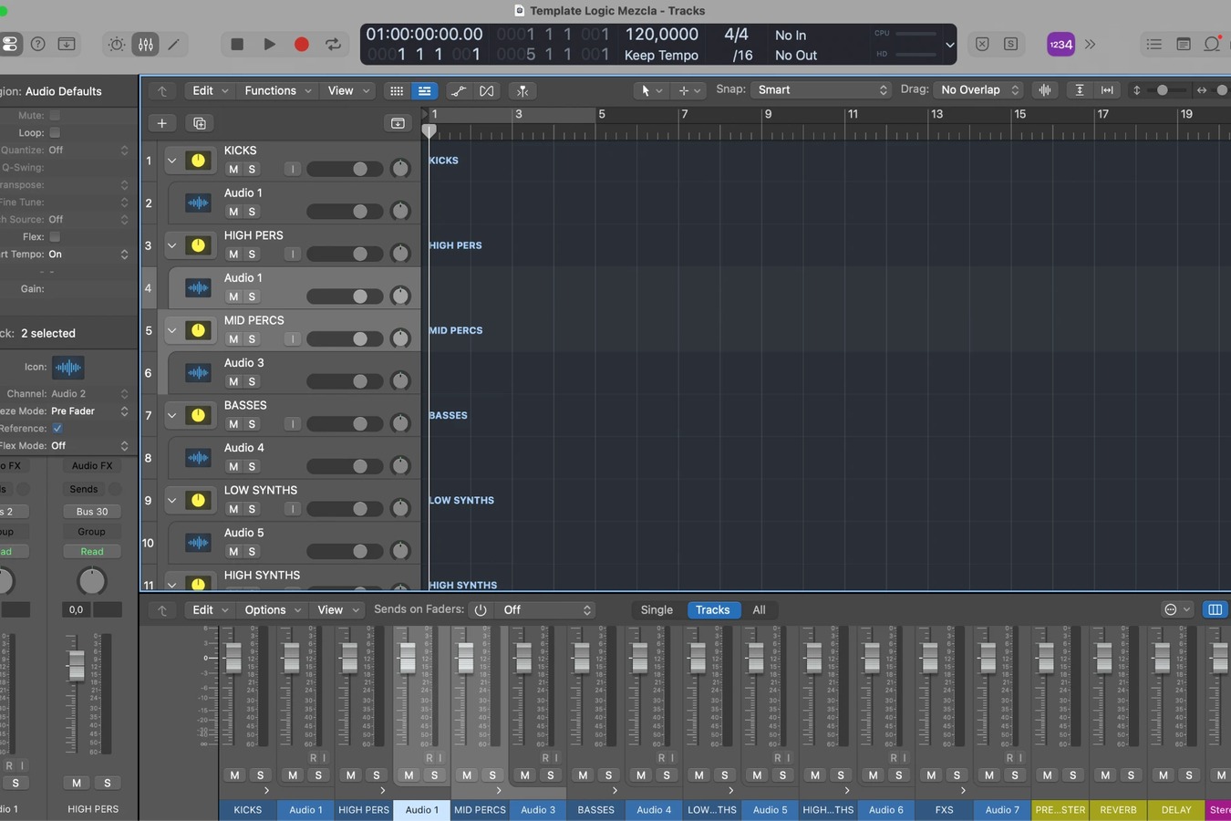
Task: Open the pointer tool menu
Action: [651, 90]
